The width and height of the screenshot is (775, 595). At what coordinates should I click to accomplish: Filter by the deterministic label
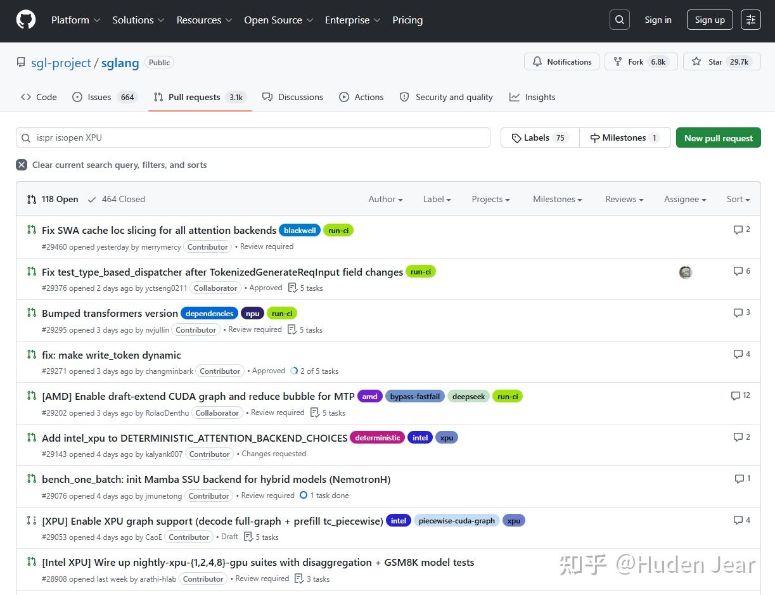click(377, 438)
